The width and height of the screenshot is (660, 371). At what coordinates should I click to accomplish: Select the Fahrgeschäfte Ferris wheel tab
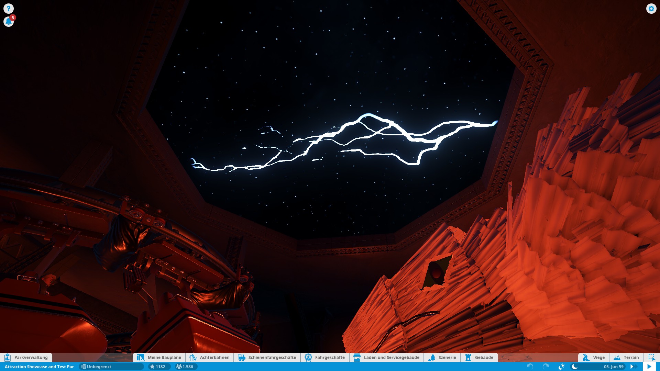[325, 357]
